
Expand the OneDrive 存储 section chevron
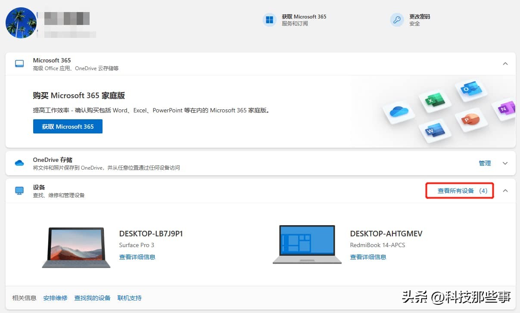(x=505, y=163)
